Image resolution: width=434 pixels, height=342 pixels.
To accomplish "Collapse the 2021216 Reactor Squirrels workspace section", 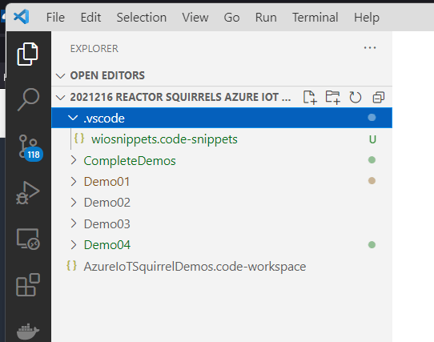I will point(60,98).
